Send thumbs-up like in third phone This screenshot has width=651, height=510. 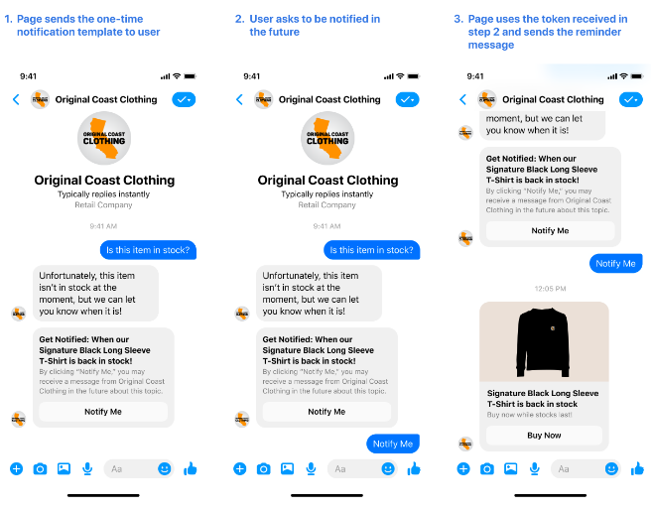[x=637, y=468]
